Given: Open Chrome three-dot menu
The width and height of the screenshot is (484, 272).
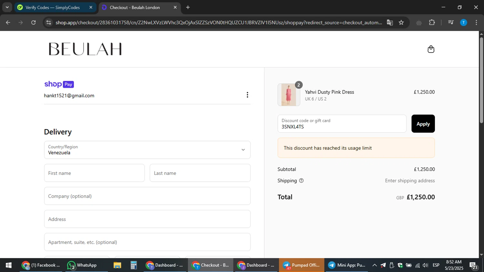Looking at the screenshot, I should pyautogui.click(x=476, y=23).
